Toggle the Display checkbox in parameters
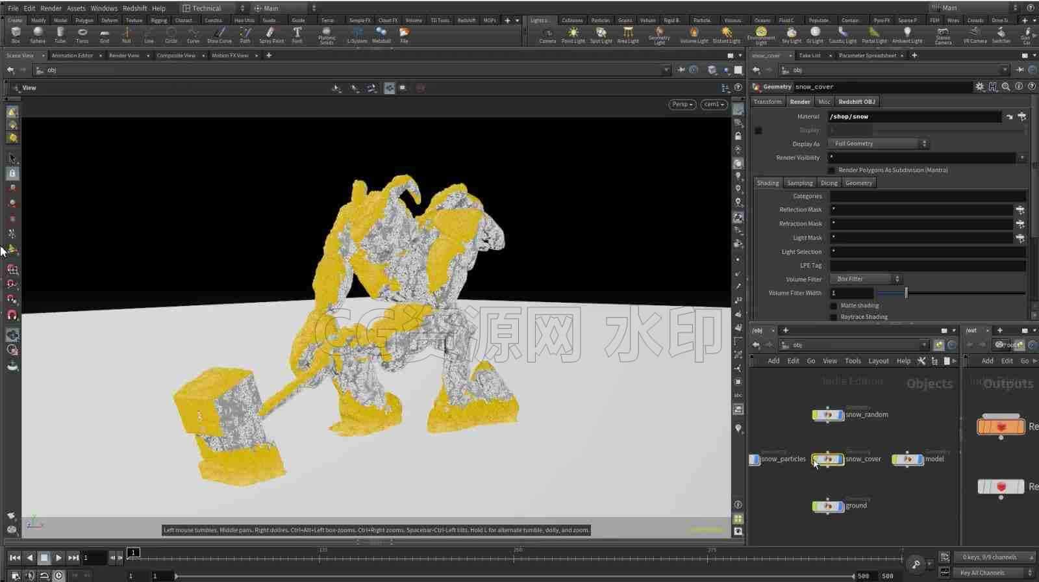The height and width of the screenshot is (582, 1039). (758, 131)
